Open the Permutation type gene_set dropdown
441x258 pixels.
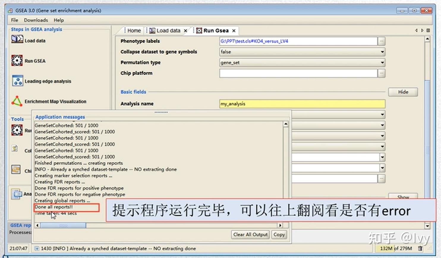[382, 62]
